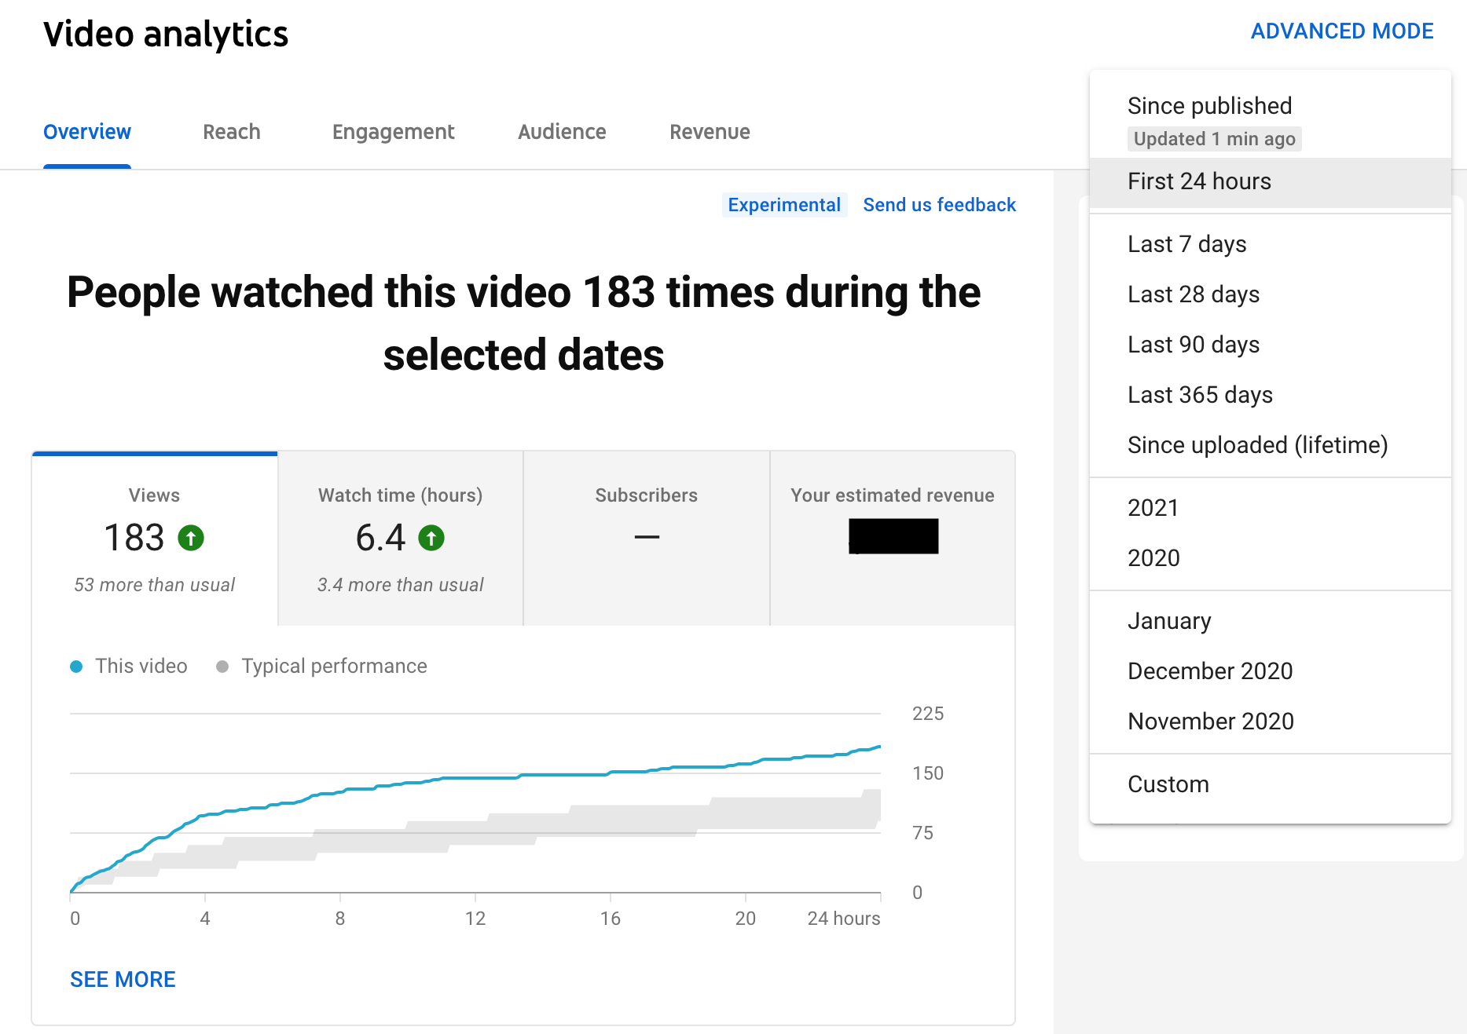Switch to the Reach tab
1467x1034 pixels.
[231, 132]
